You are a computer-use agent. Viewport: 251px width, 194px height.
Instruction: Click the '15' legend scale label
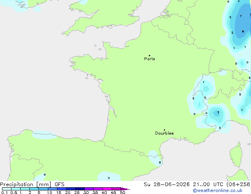click(x=59, y=192)
